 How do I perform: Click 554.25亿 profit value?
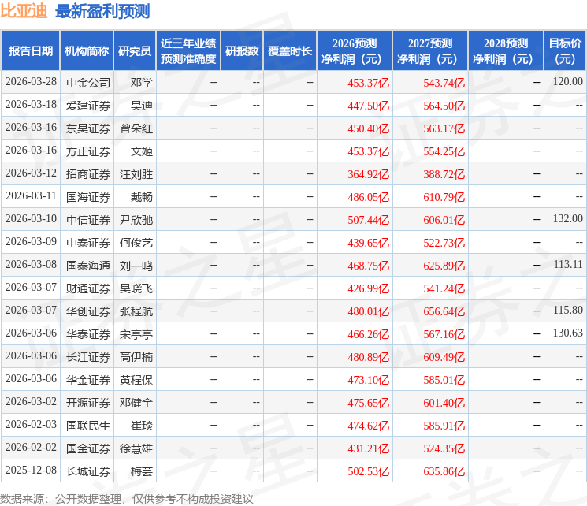(x=444, y=151)
